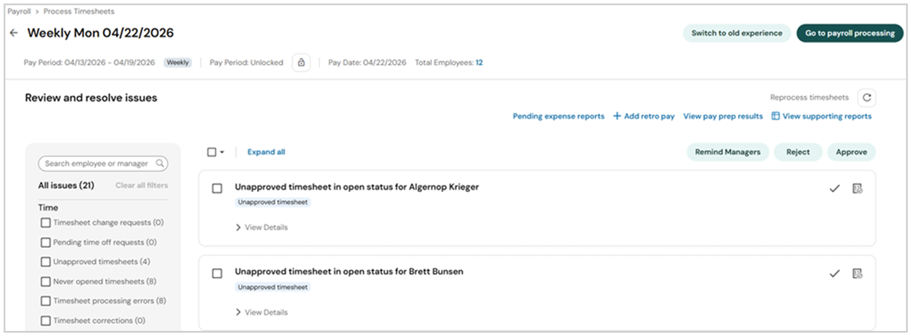Select the Algernop Krieger issue checkbox
Viewport: 911px width, 336px height.
217,188
